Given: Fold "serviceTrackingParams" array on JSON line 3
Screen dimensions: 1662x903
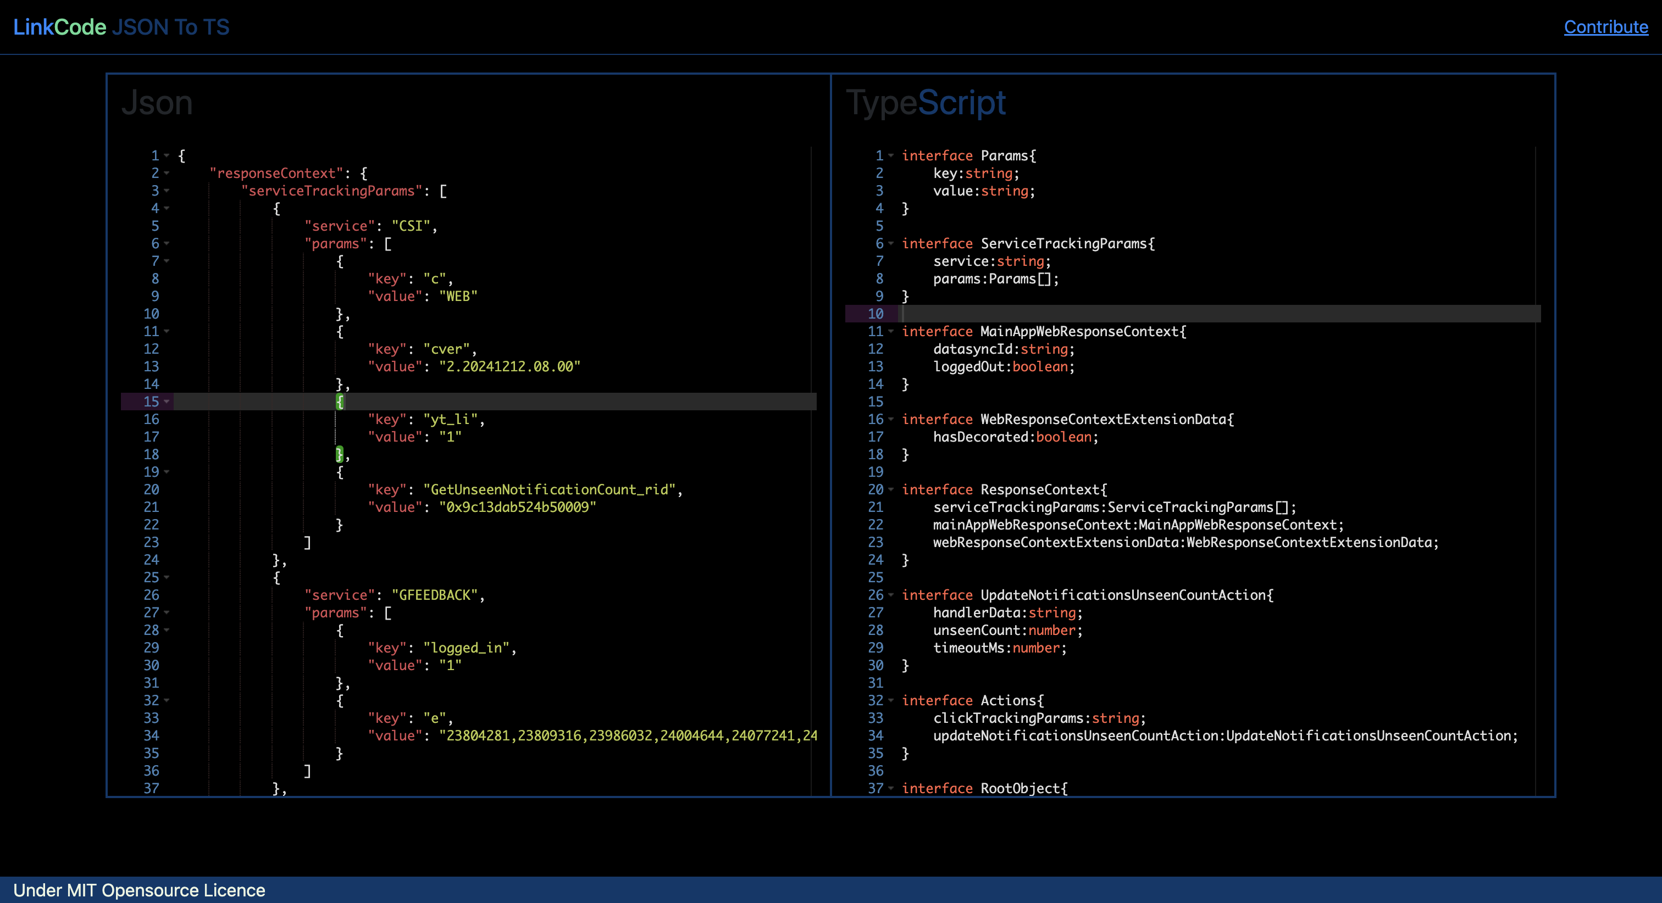Looking at the screenshot, I should [167, 191].
